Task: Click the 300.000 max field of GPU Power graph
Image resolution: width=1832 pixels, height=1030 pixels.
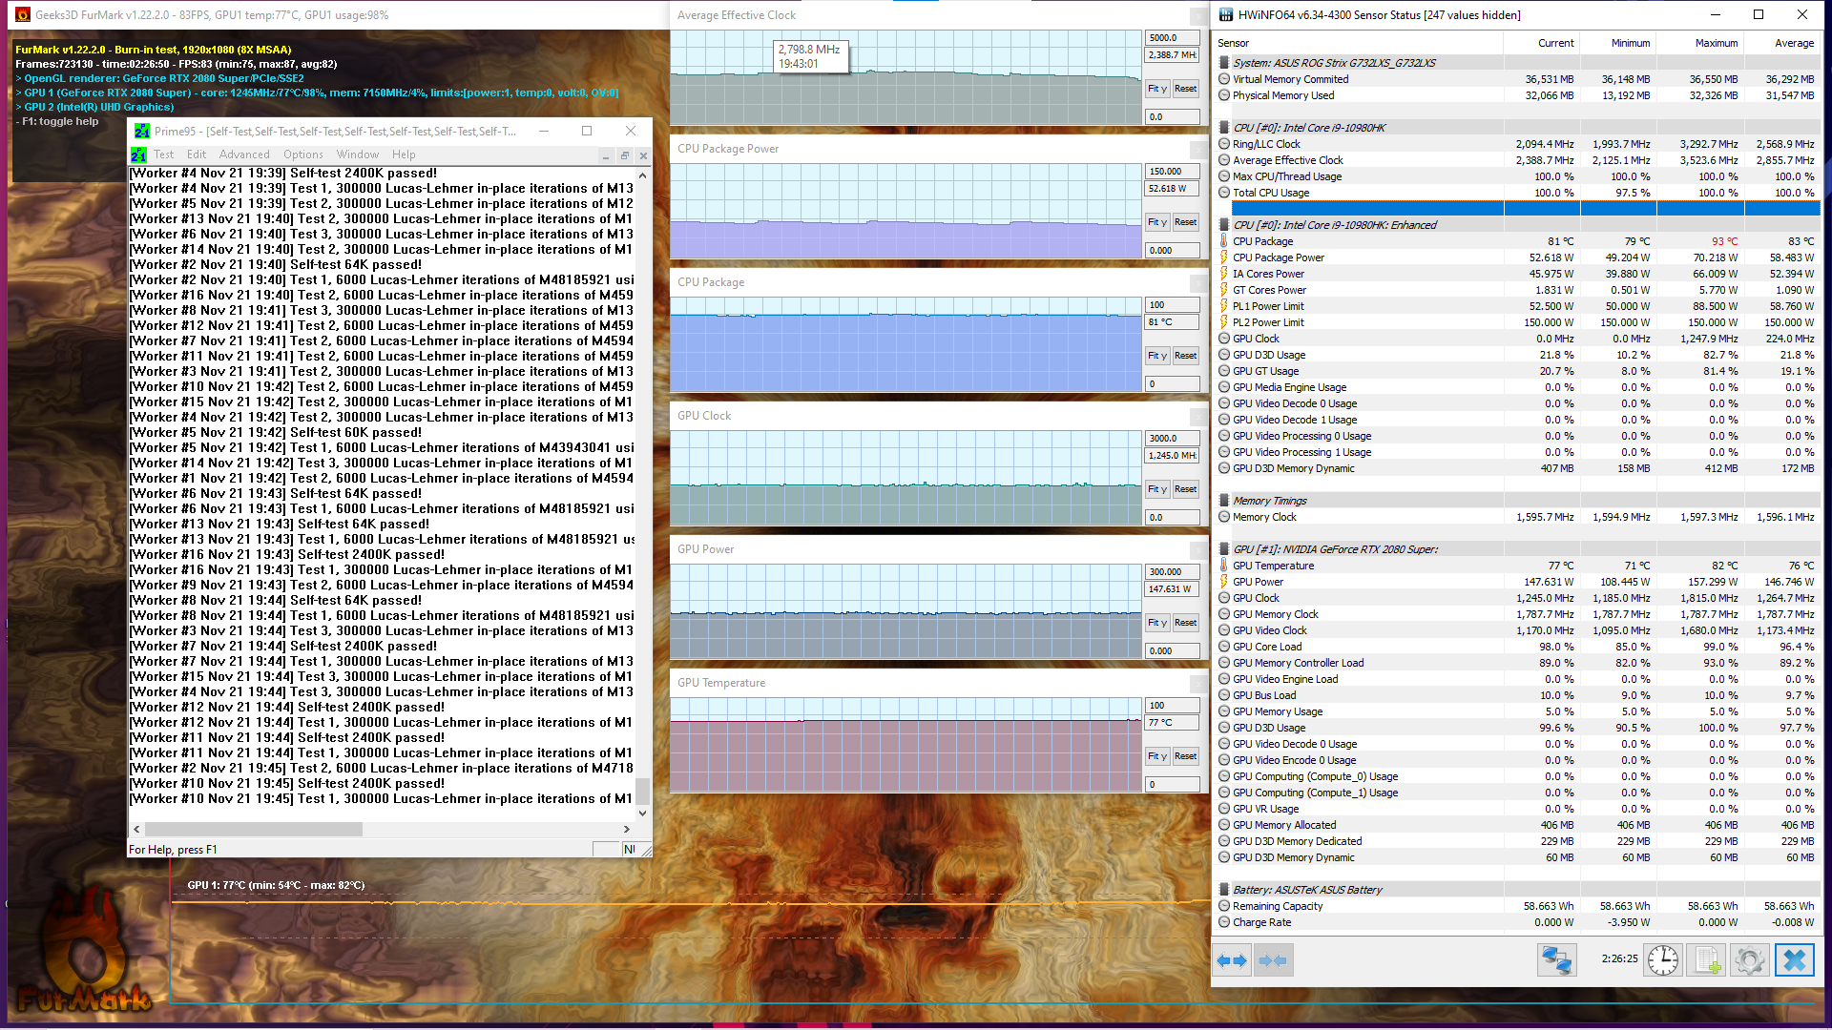Action: click(x=1172, y=572)
